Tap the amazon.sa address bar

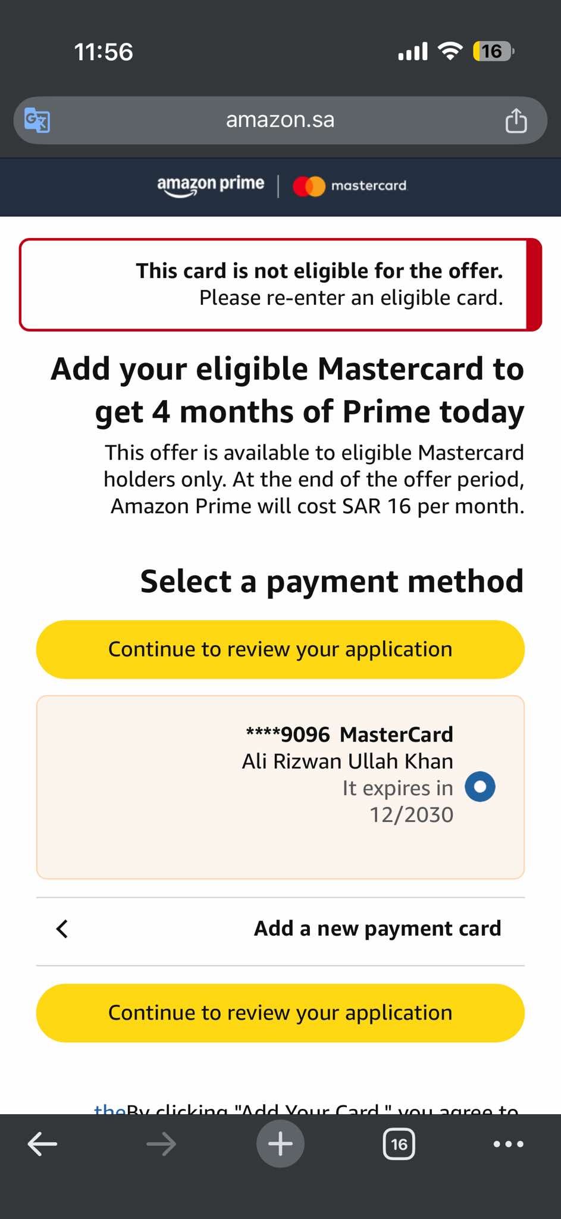[280, 120]
